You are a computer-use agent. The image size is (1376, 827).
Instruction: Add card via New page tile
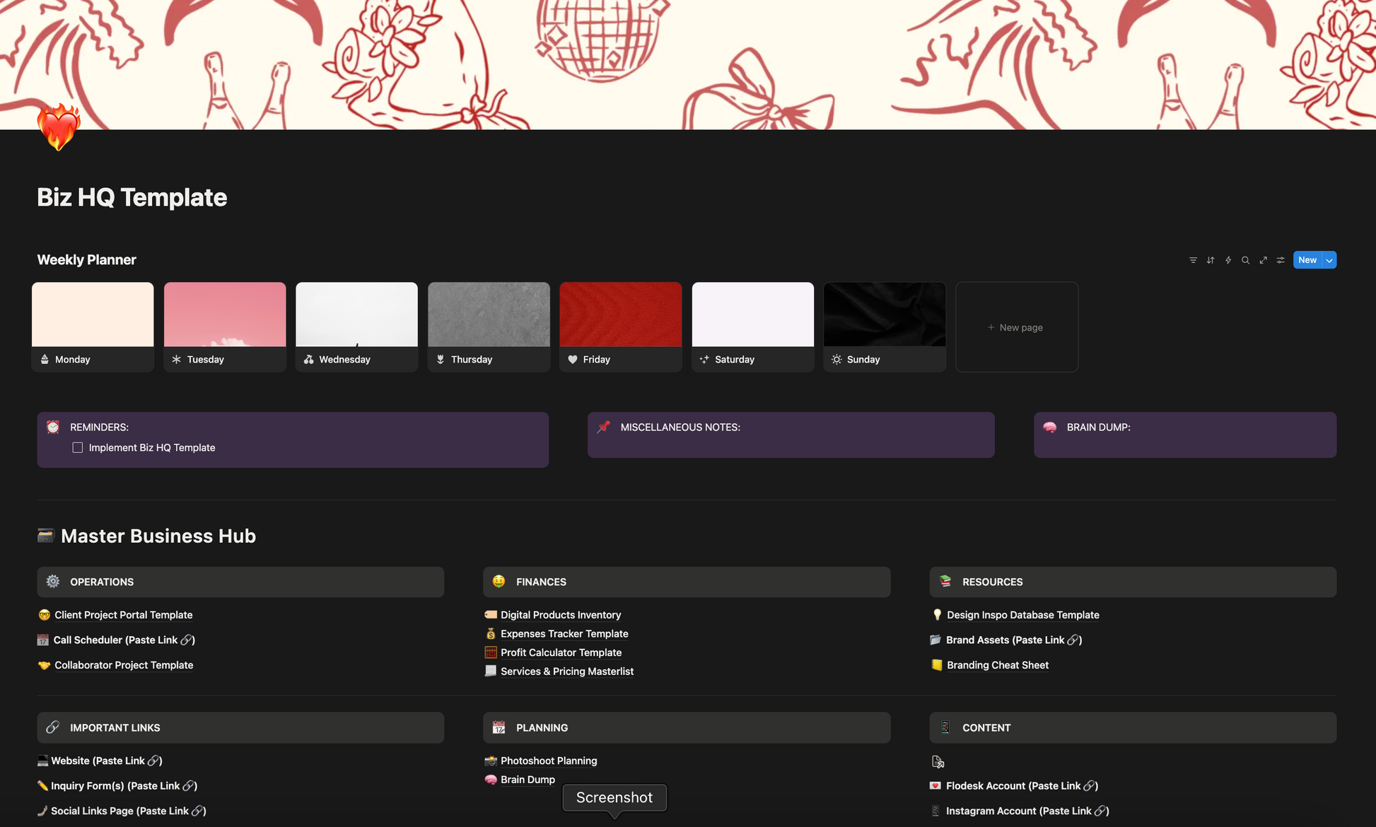coord(1016,327)
